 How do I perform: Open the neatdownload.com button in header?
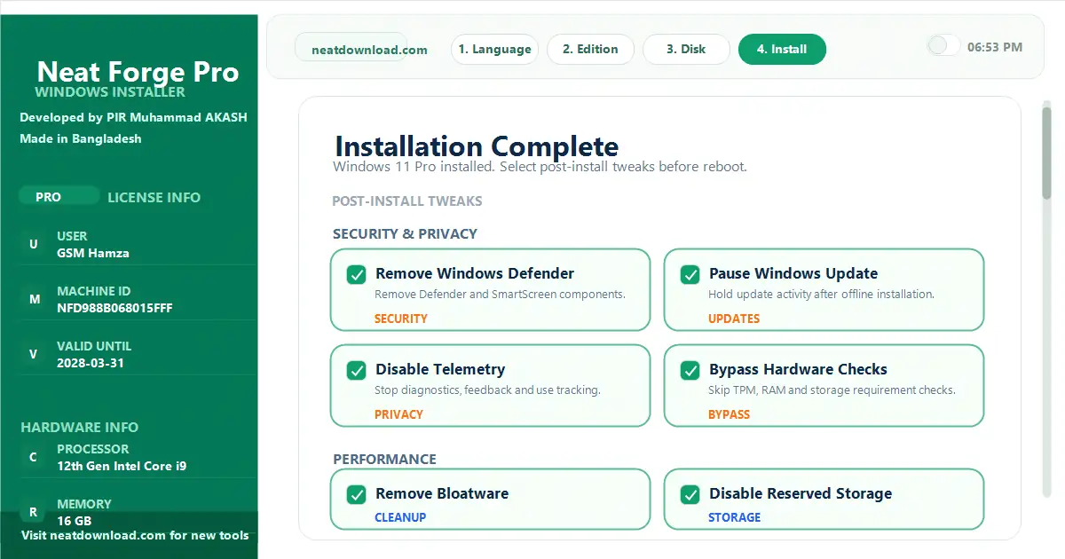(369, 50)
